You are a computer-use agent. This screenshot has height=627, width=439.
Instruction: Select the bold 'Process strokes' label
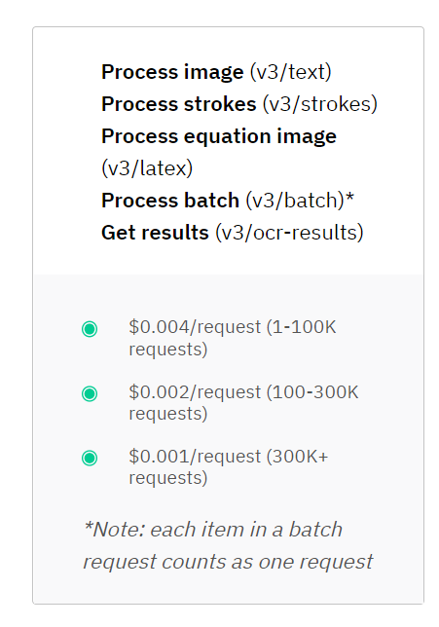(179, 104)
